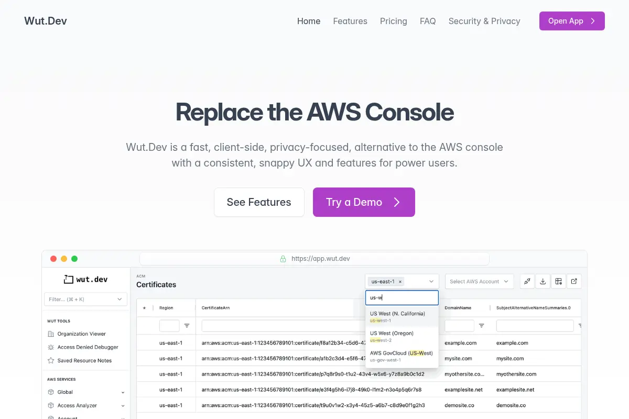Expand the Global services chevron

[123, 392]
